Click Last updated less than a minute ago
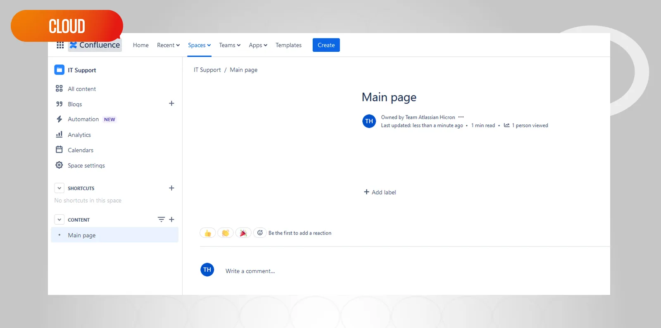 (x=422, y=125)
